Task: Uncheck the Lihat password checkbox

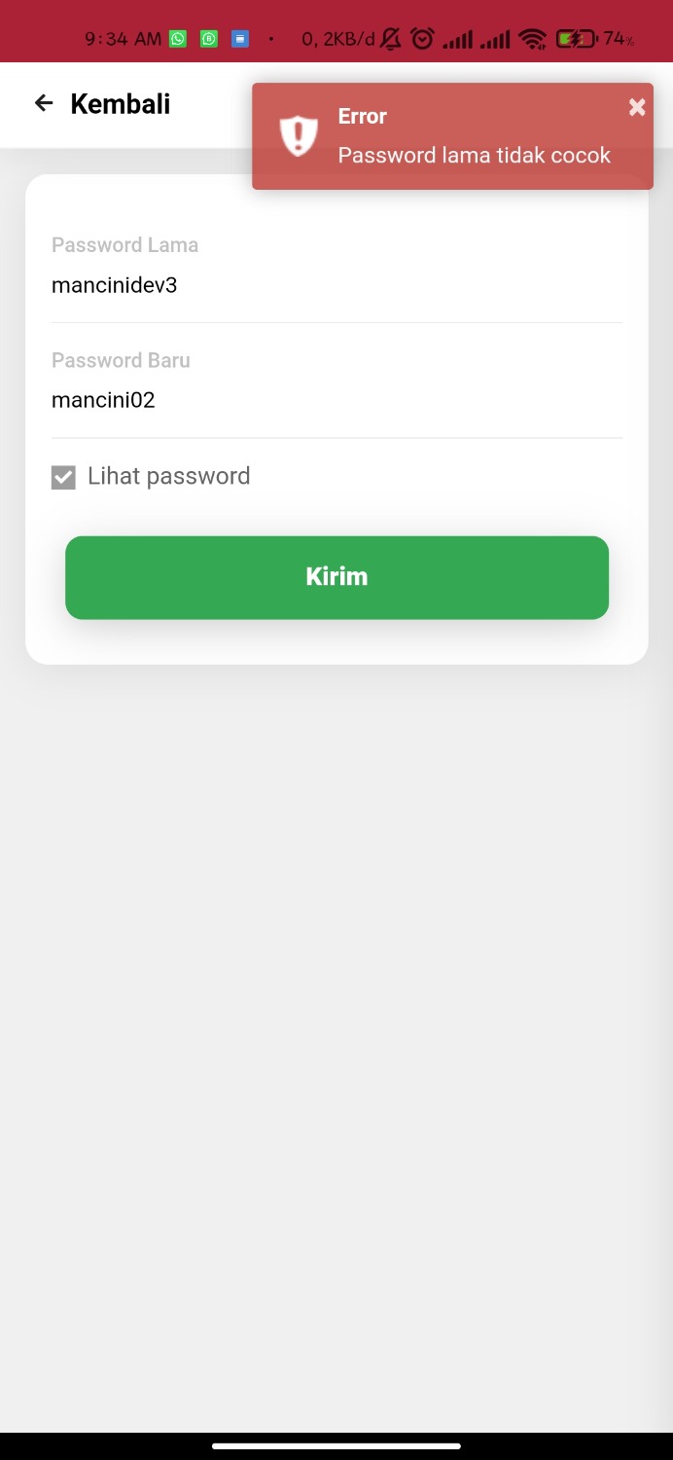Action: coord(63,477)
